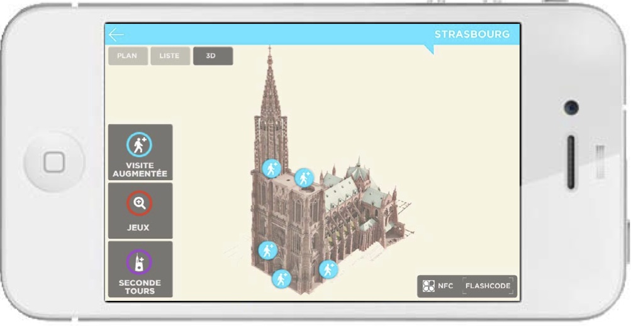Tap the walker marker at the front portal bottom

(x=281, y=279)
